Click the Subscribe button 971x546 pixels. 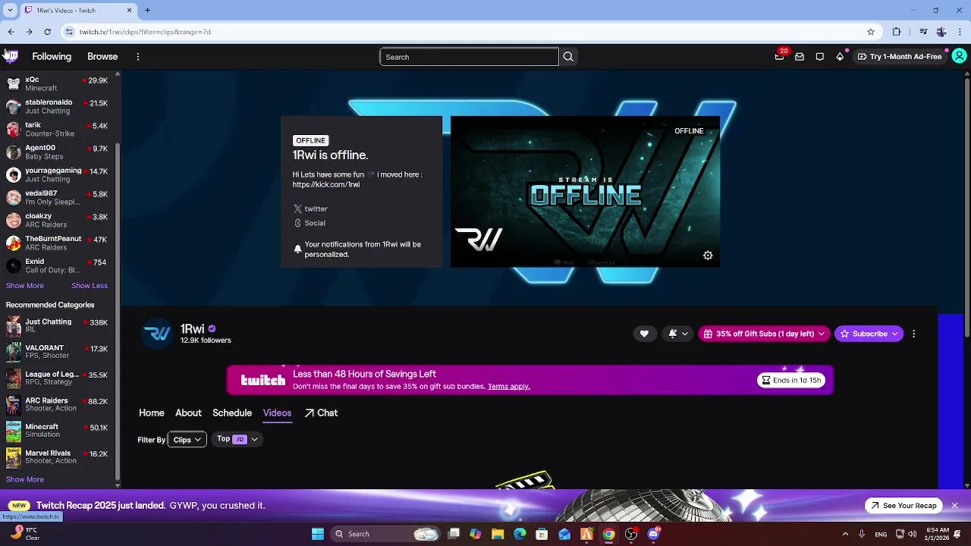[869, 334]
